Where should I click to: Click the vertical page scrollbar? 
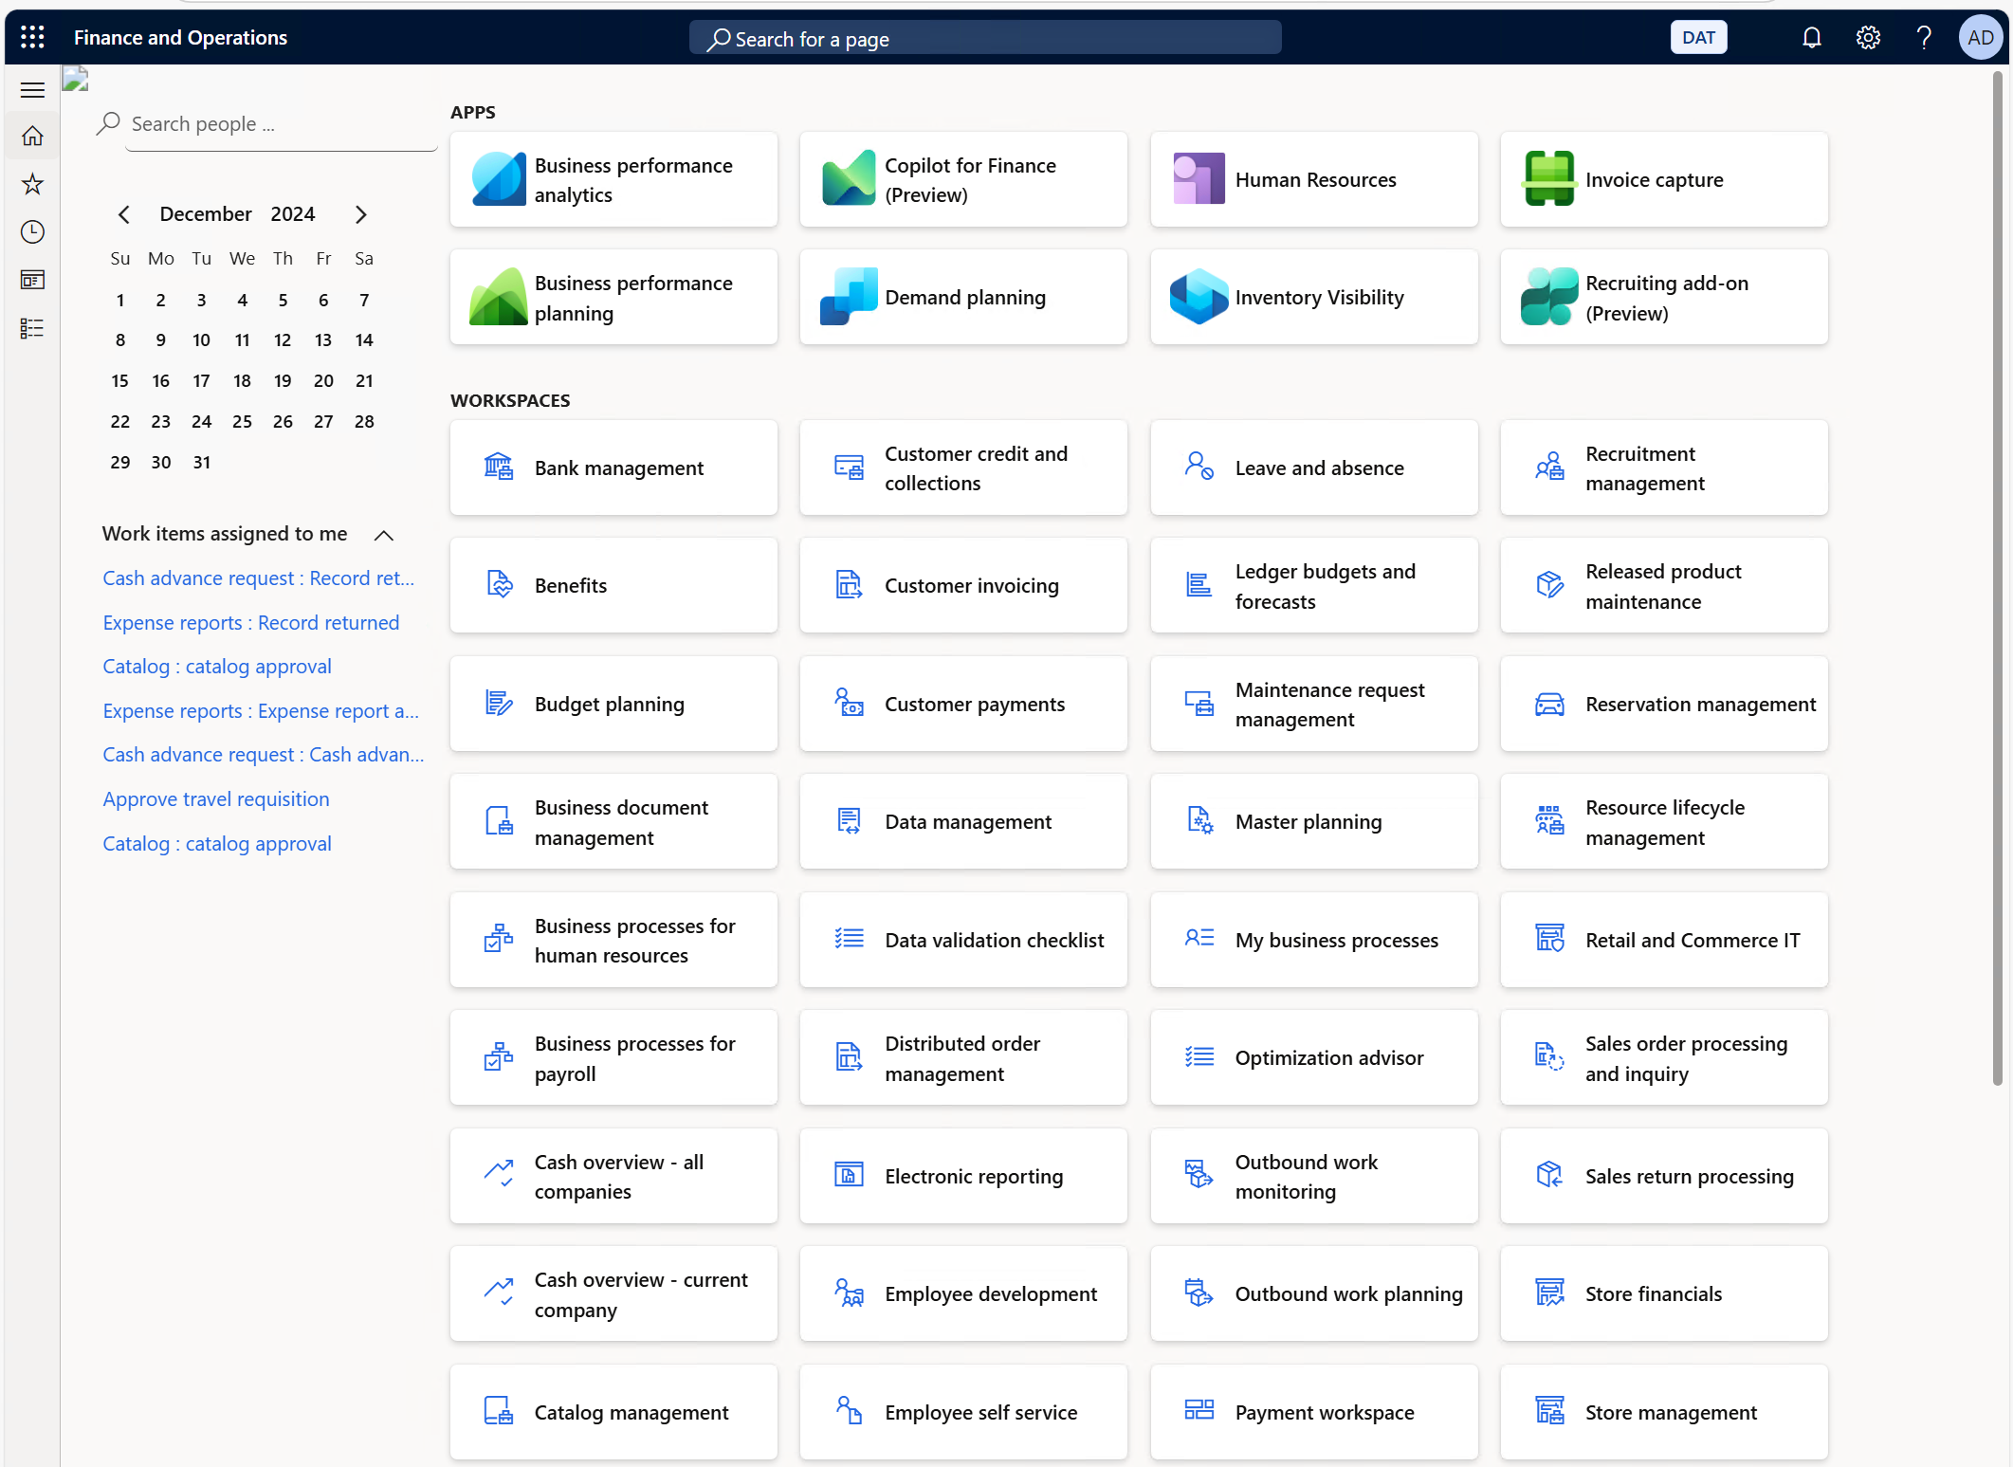(x=1997, y=578)
